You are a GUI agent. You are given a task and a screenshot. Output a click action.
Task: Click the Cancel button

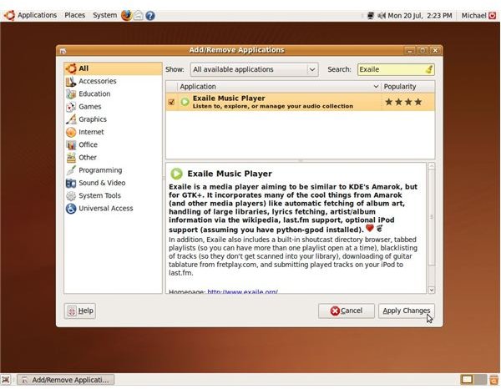click(x=347, y=311)
